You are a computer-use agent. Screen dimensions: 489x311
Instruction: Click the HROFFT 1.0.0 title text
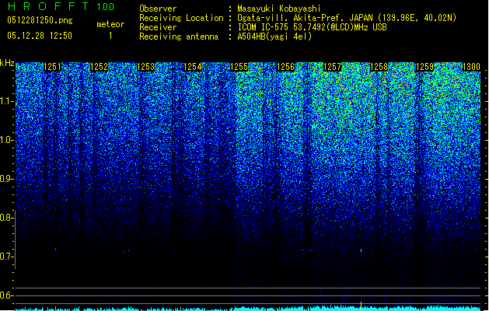(61, 6)
